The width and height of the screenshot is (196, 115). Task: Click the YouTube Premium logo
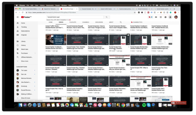point(26,17)
